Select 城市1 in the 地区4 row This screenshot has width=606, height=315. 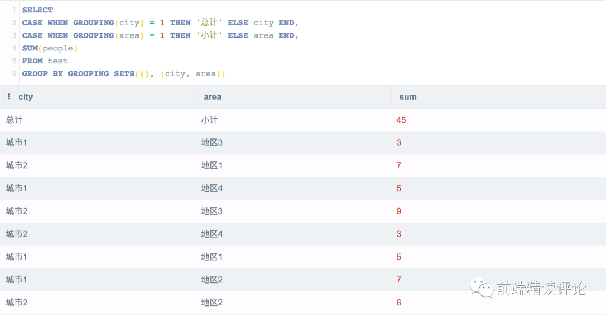pyautogui.click(x=17, y=188)
